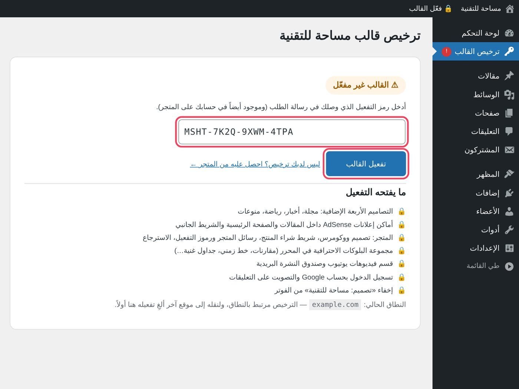Click the dashboard gauge icon beside لوحة التحكم
This screenshot has height=389, width=519.
click(x=509, y=33)
